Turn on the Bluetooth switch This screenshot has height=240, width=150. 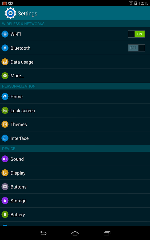[136, 48]
